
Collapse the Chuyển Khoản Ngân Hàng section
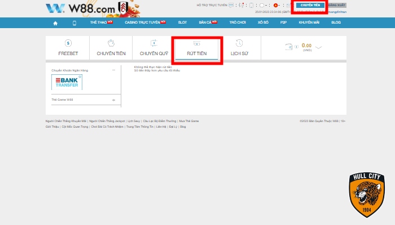click(113, 70)
